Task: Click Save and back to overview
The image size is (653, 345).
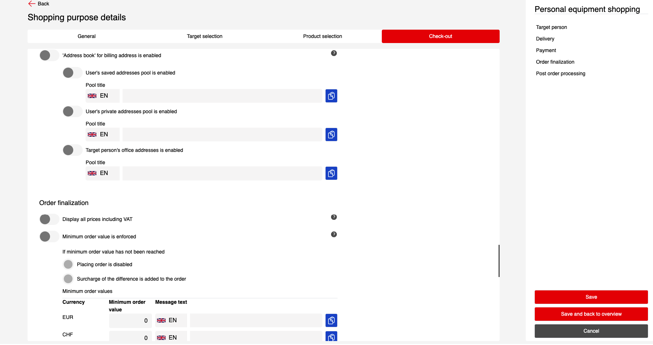Action: (591, 314)
